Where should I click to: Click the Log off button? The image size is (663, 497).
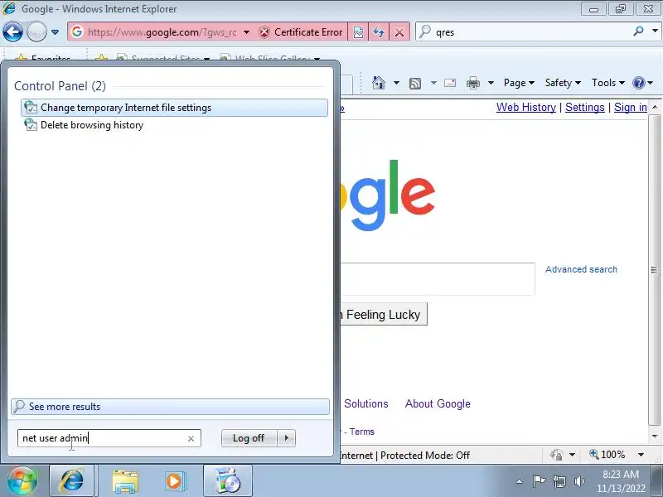point(249,438)
